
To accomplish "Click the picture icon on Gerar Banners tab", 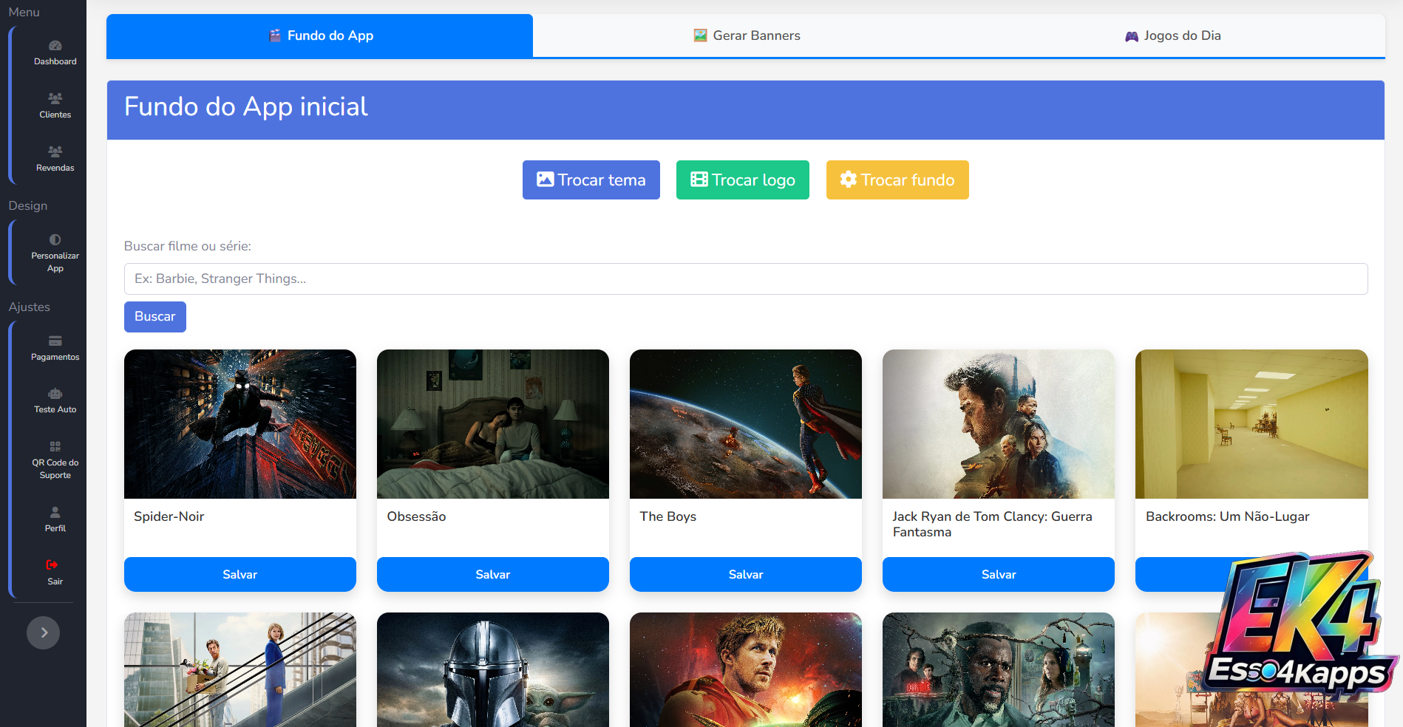I will tap(700, 35).
